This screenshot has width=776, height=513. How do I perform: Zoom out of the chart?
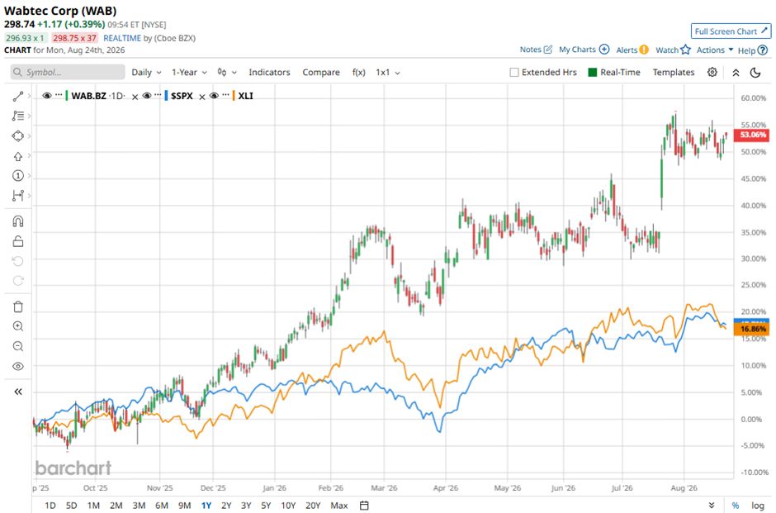(18, 346)
